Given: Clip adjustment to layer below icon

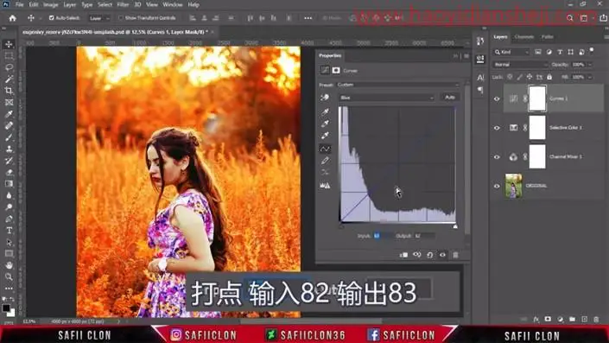Looking at the screenshot, I should [x=404, y=255].
